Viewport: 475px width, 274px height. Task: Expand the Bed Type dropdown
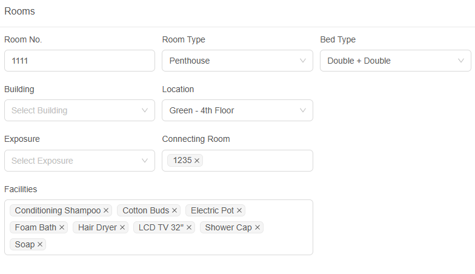(388, 61)
